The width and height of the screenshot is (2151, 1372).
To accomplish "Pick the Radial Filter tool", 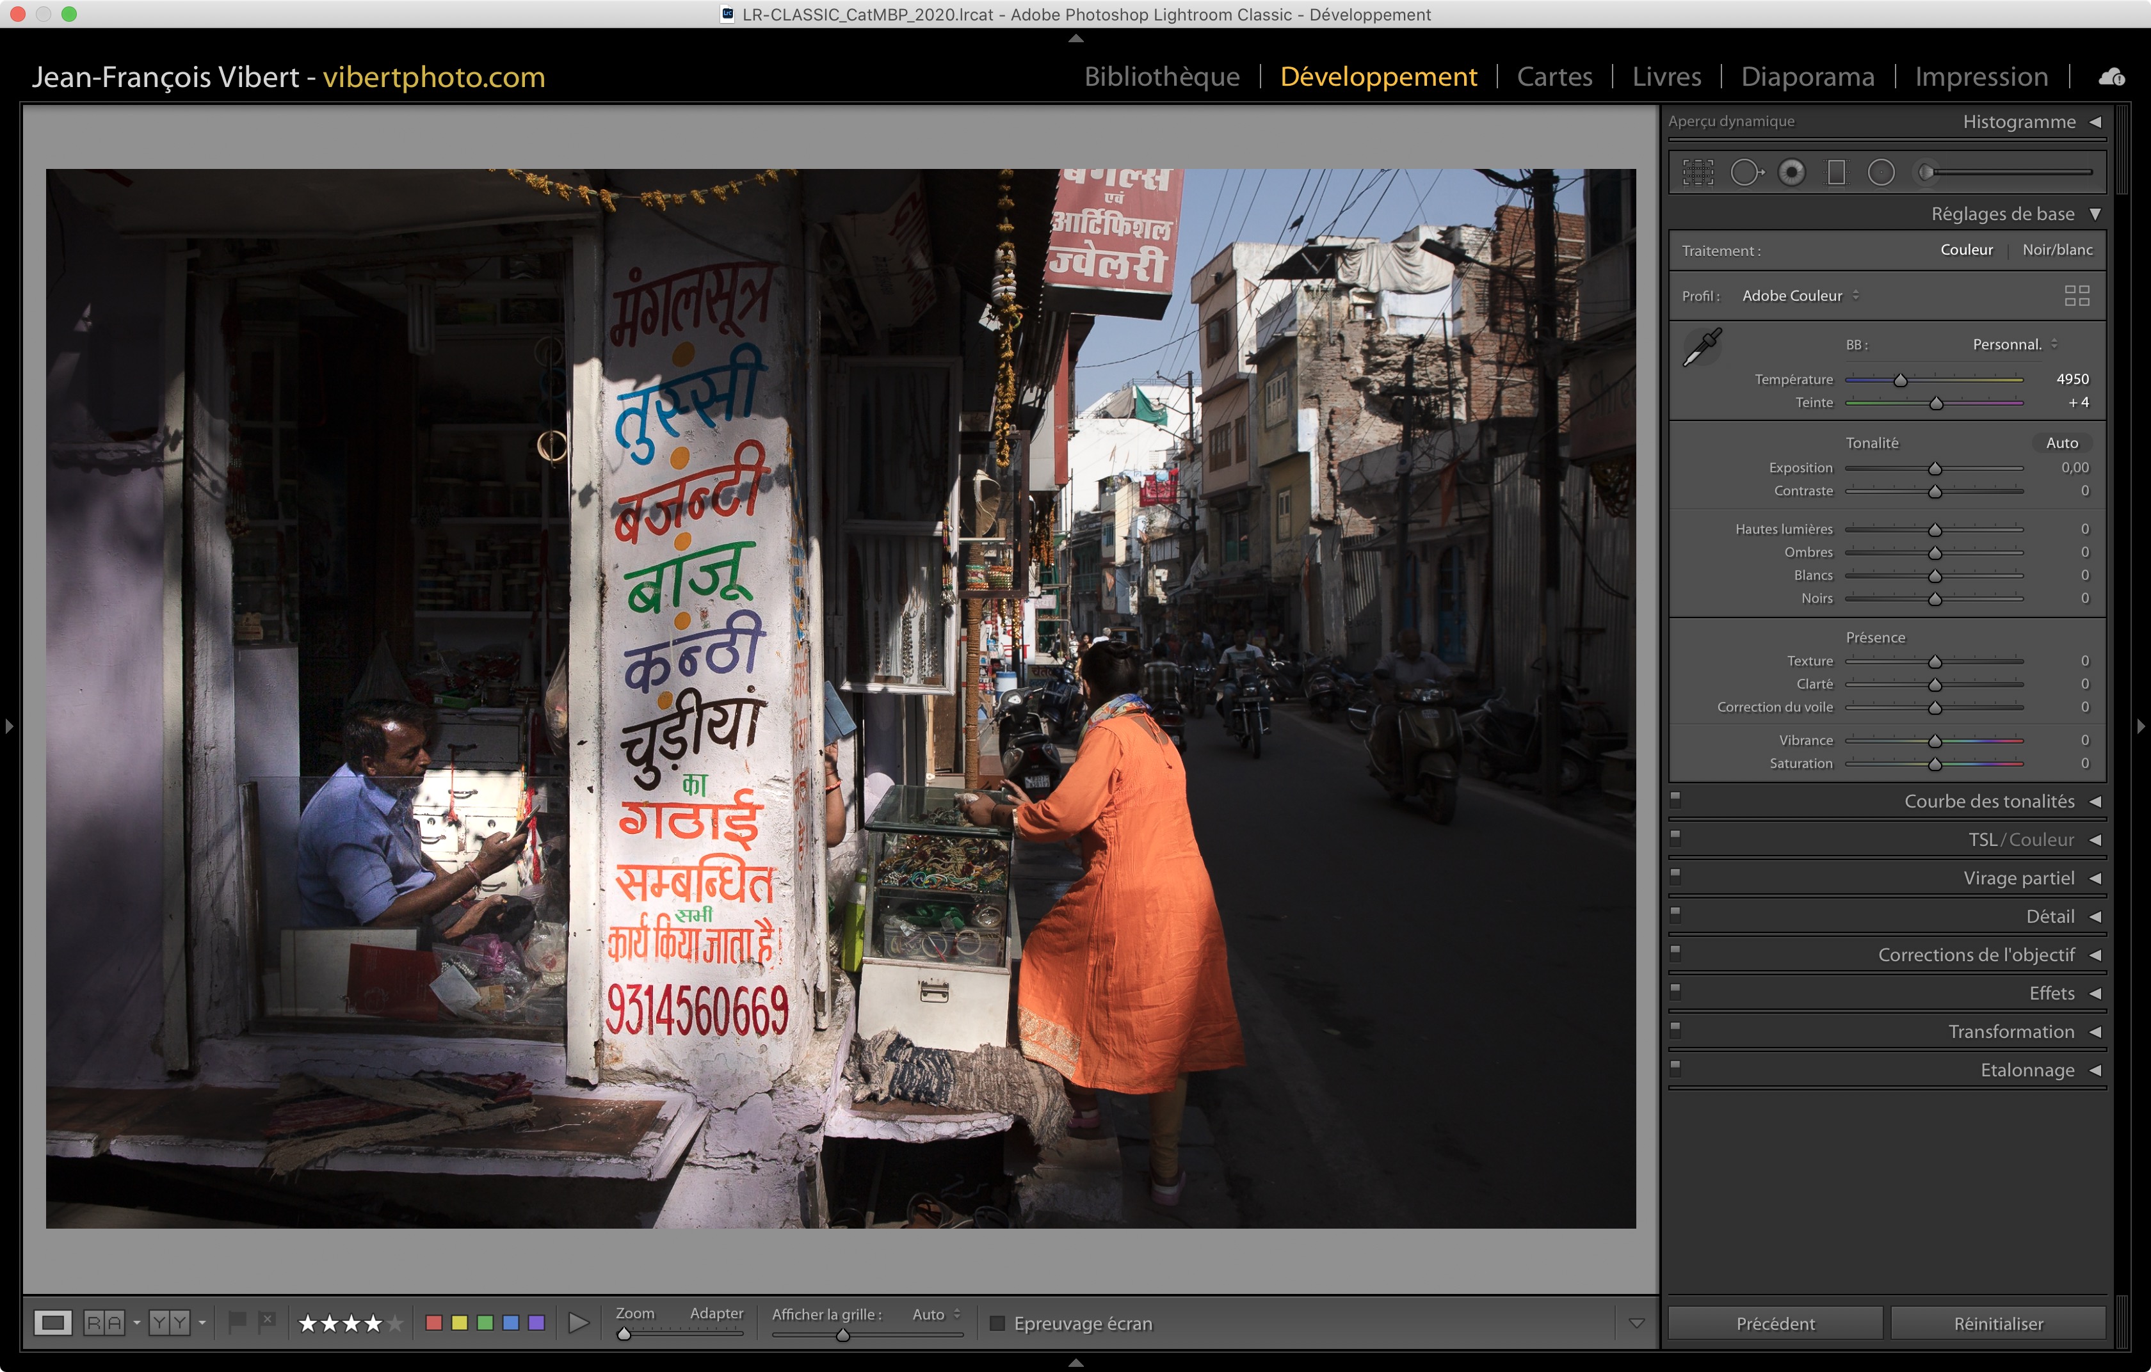I will click(x=1880, y=172).
